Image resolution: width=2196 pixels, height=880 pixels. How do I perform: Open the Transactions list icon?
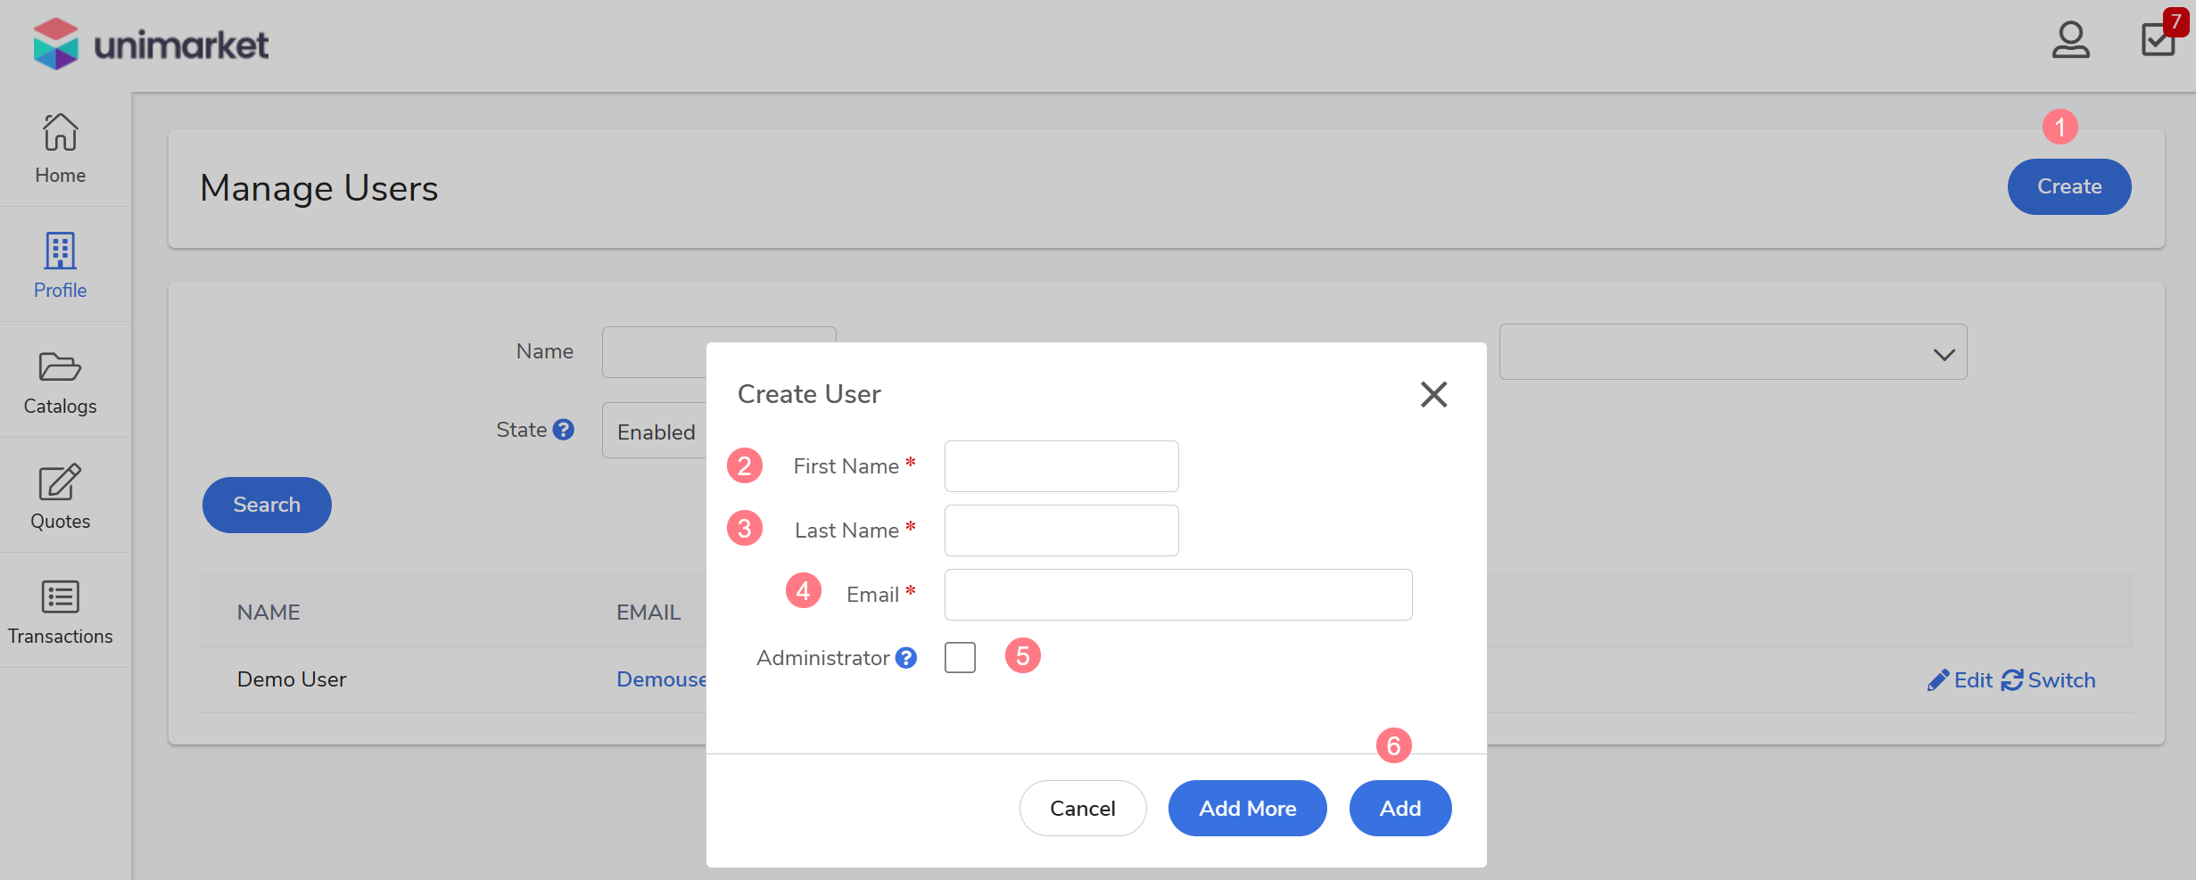[60, 597]
